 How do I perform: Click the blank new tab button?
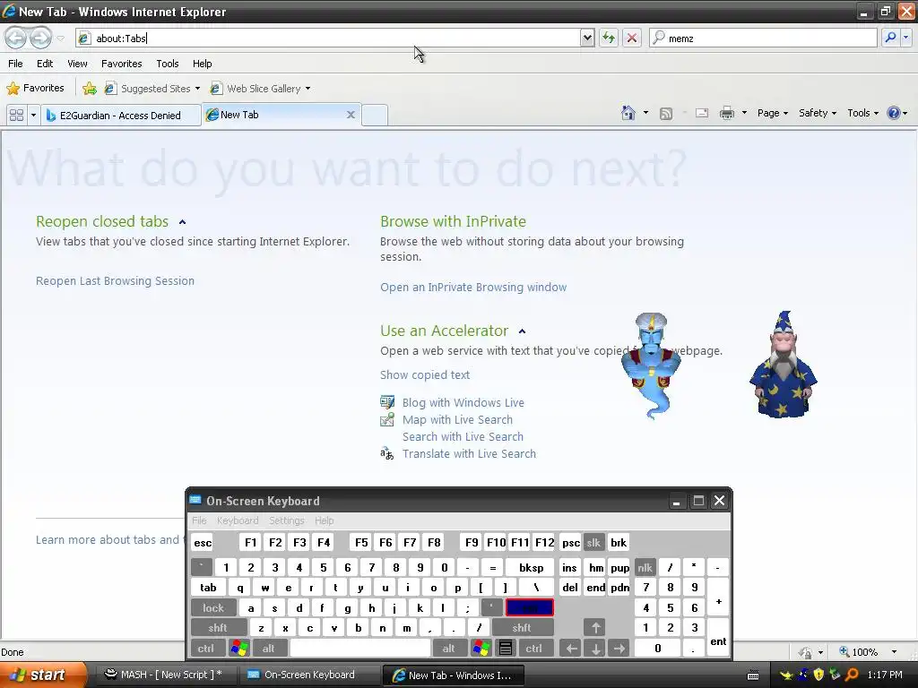click(375, 115)
